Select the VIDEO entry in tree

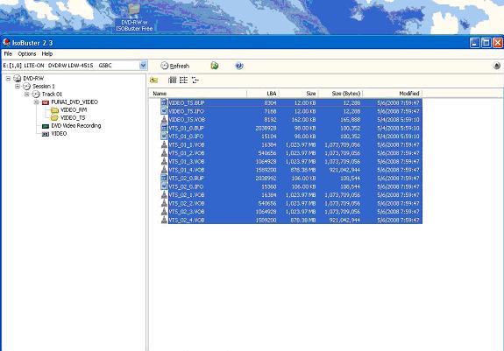coord(59,133)
